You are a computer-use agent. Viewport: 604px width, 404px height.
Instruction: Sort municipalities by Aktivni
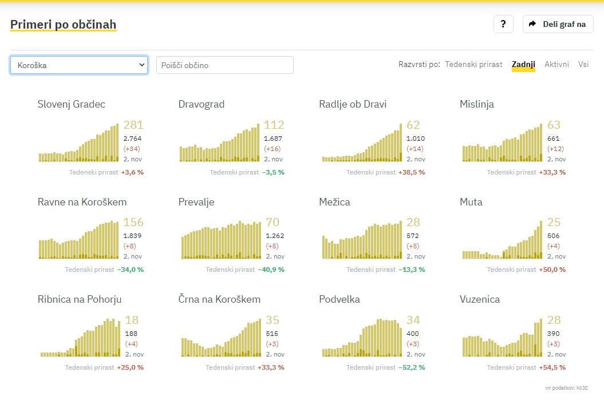click(556, 64)
